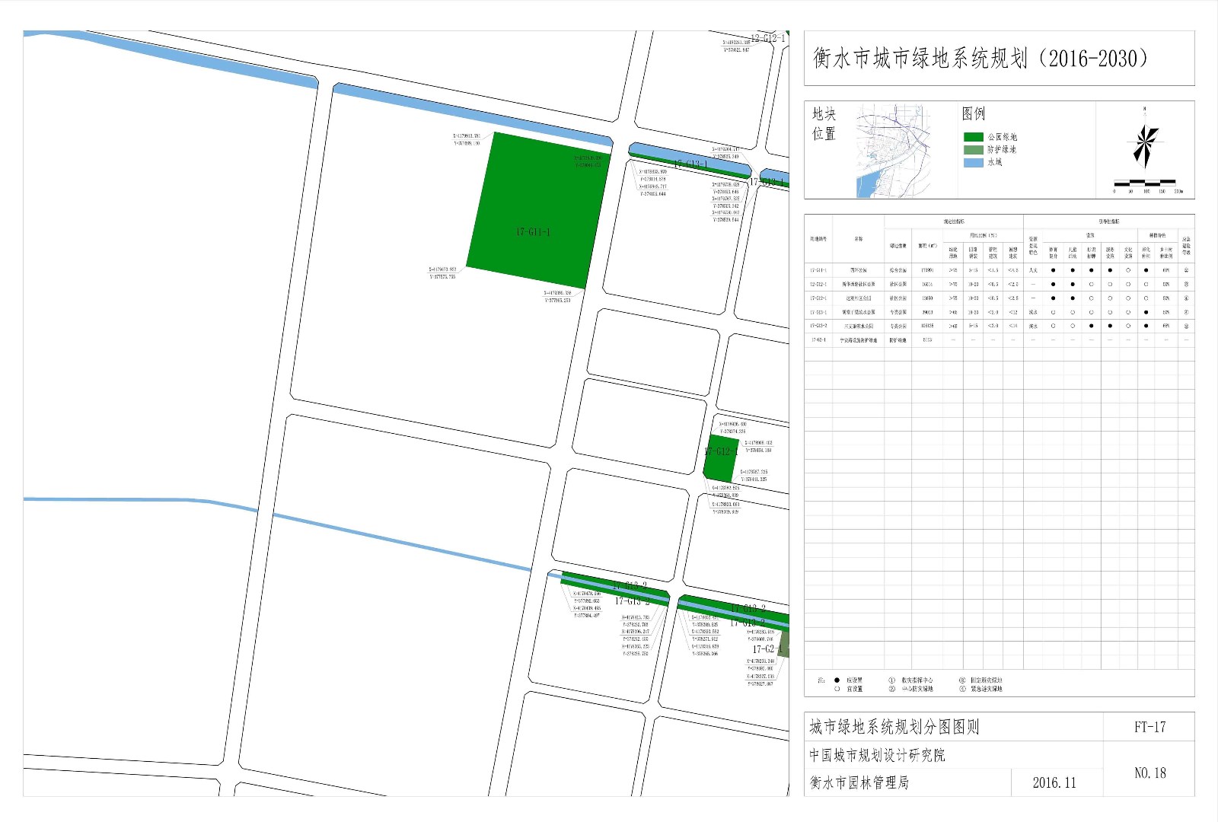Click the 2016.11 date cell
Image resolution: width=1218 pixels, height=822 pixels.
coord(1054,782)
